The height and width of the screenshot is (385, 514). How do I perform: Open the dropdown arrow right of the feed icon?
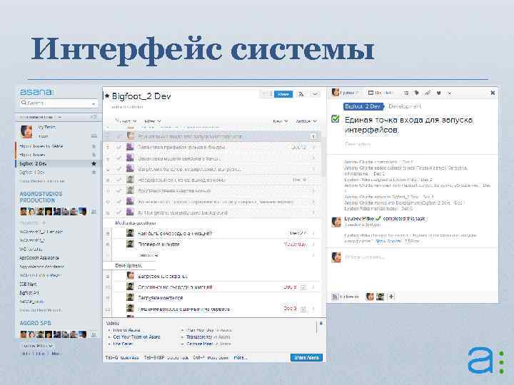tap(315, 94)
